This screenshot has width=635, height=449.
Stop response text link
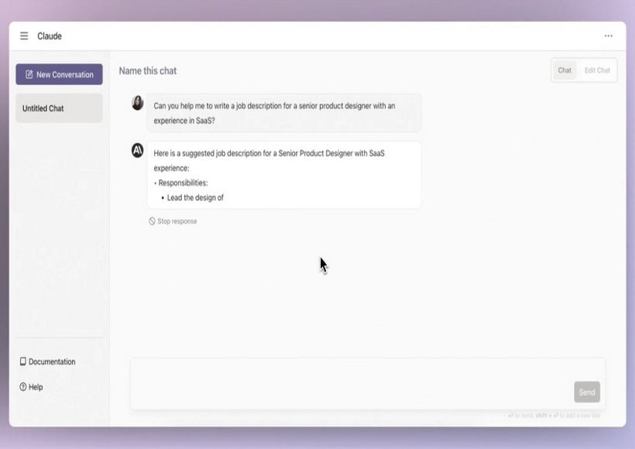(x=177, y=221)
